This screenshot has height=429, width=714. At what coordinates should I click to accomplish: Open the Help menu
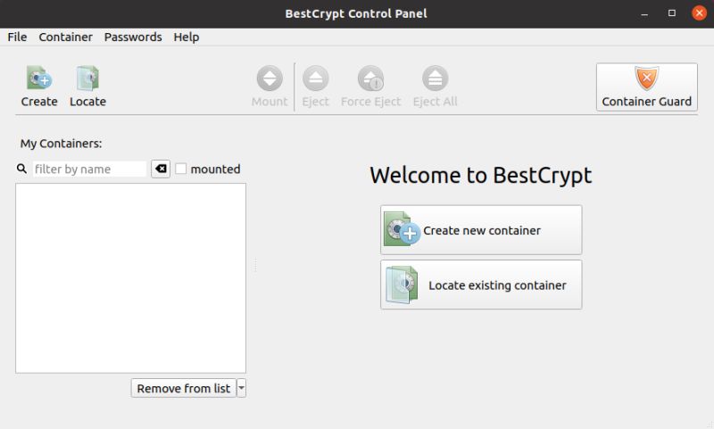tap(187, 37)
